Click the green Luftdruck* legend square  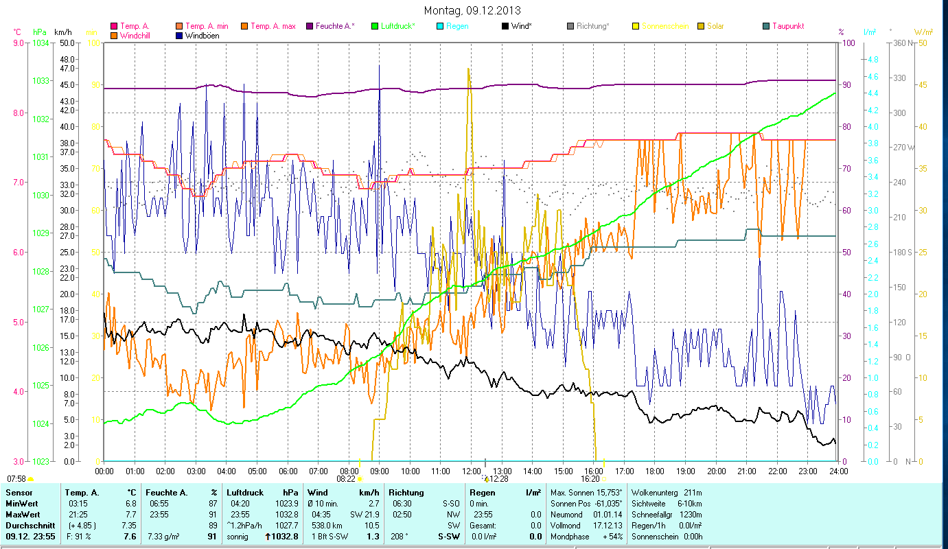click(375, 27)
